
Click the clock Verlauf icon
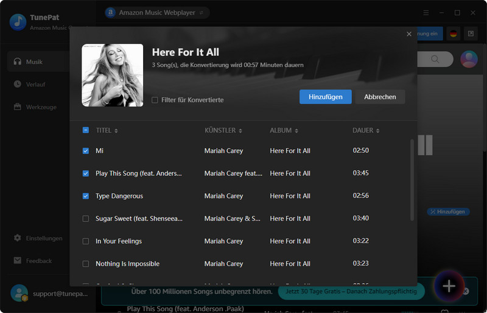tap(18, 84)
